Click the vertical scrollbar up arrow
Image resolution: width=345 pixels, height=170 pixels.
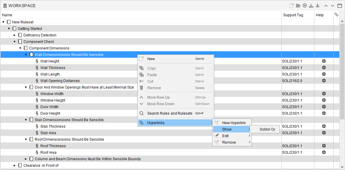342,21
